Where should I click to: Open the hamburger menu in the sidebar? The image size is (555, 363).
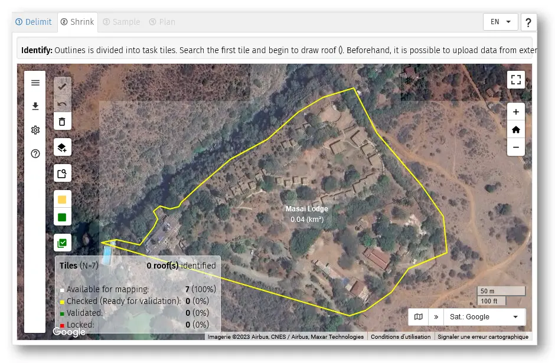coord(35,83)
